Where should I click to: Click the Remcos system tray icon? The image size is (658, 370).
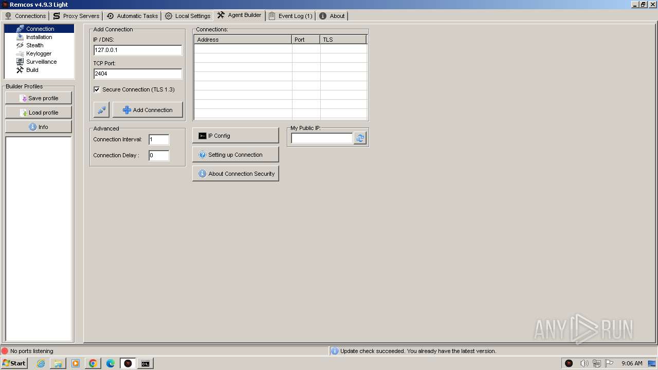569,363
